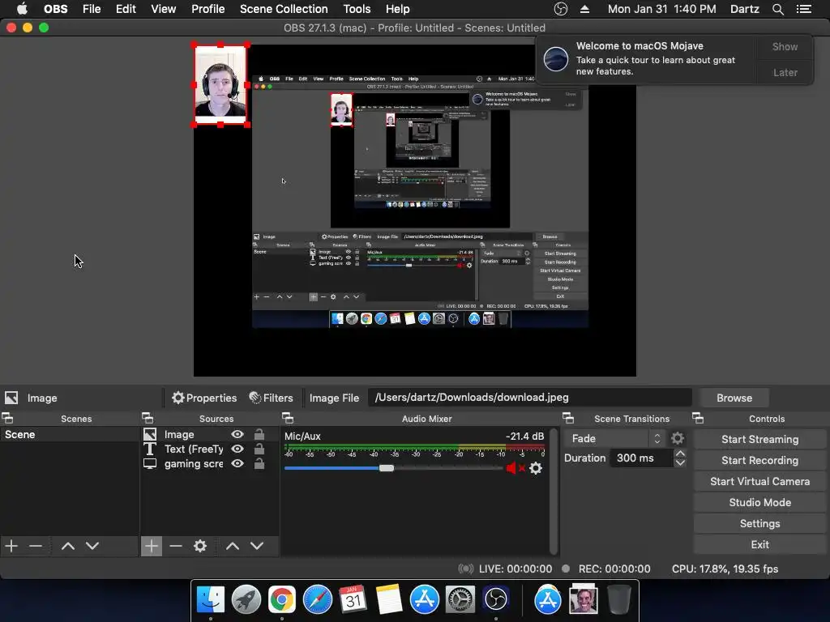Open source properties with the Sources gear icon
The image size is (830, 622).
pos(200,546)
